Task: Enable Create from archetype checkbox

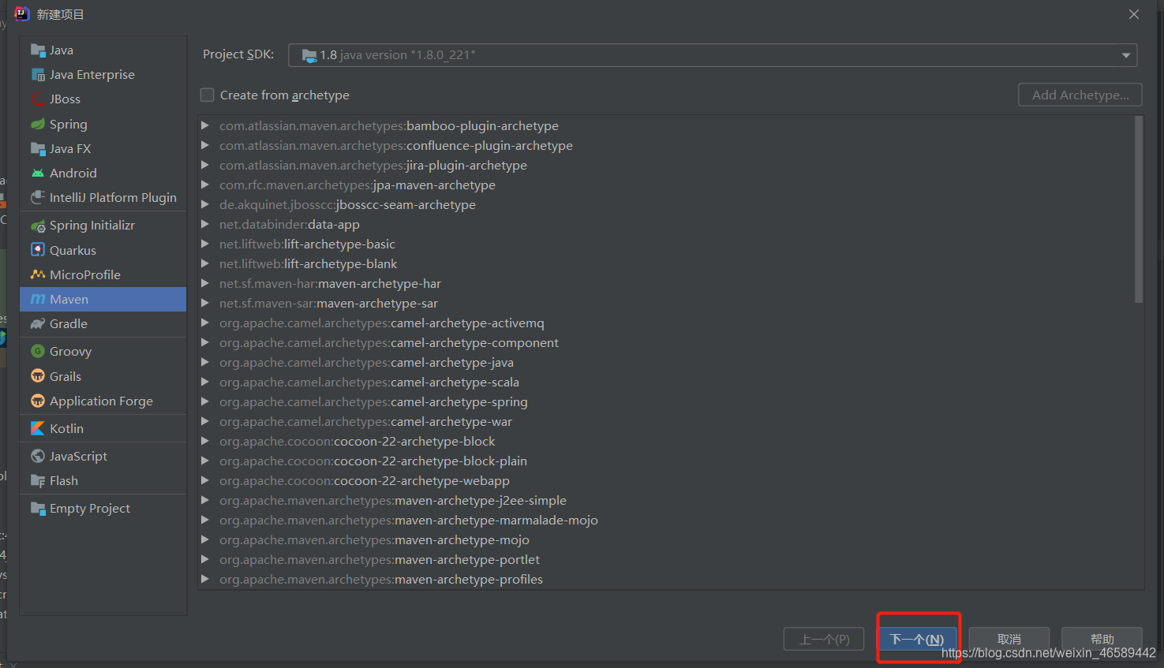Action: pyautogui.click(x=208, y=95)
